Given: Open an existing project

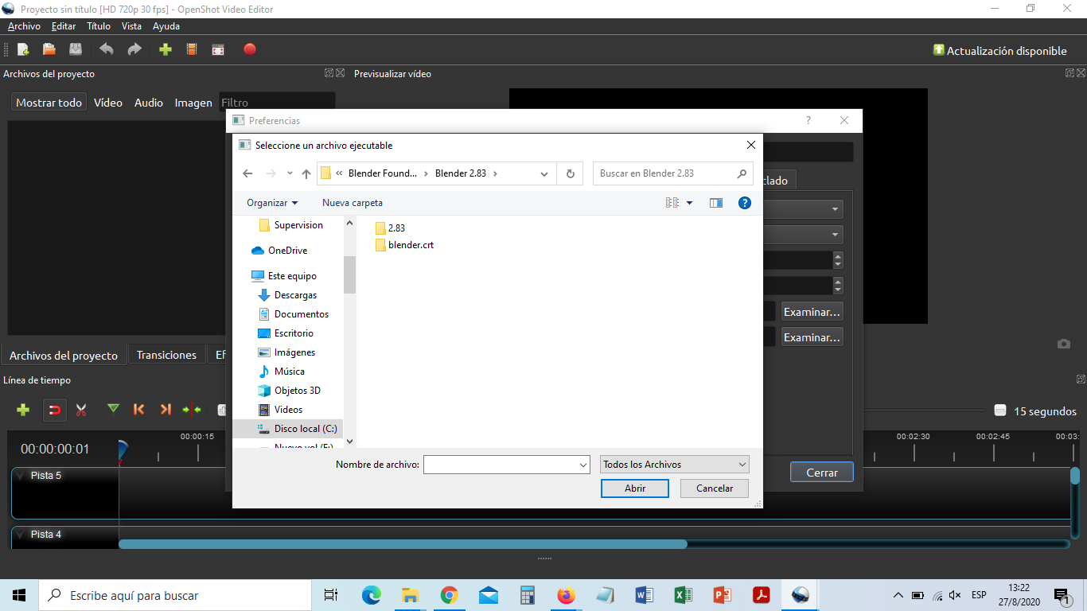Looking at the screenshot, I should point(48,49).
